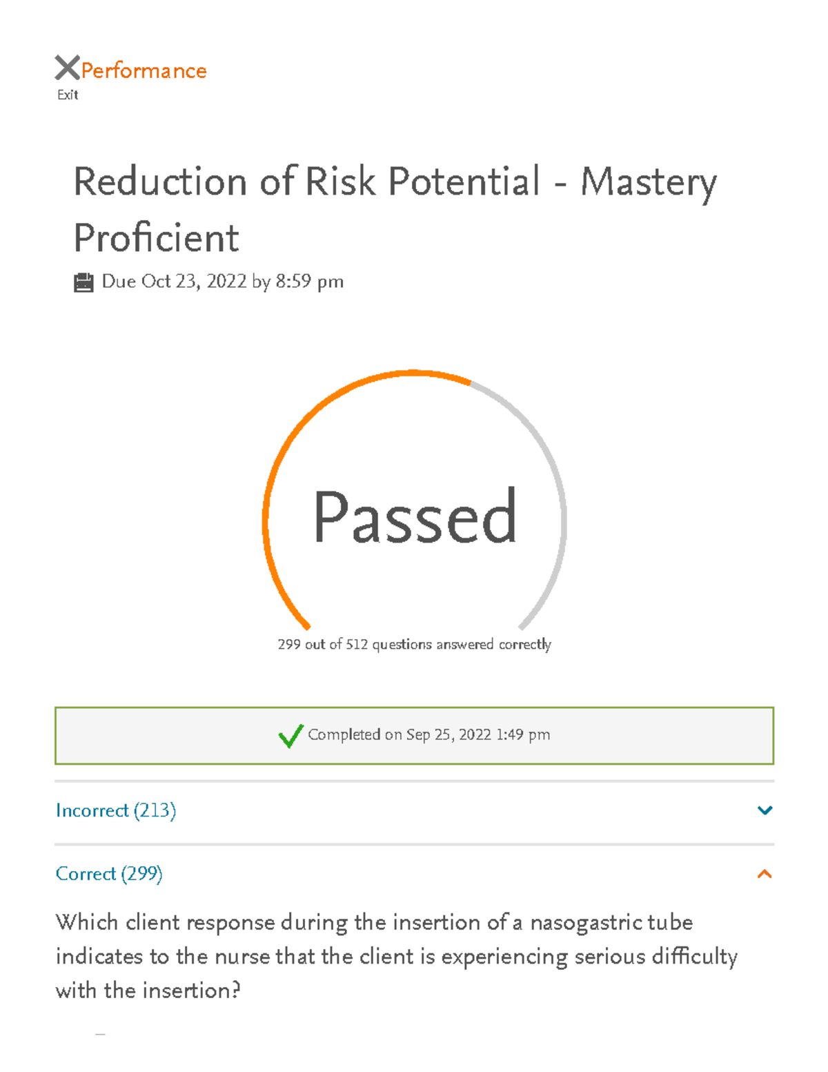Viewport: 828px width, 1072px height.
Task: Collapse the Correct questions section
Action: [x=763, y=874]
